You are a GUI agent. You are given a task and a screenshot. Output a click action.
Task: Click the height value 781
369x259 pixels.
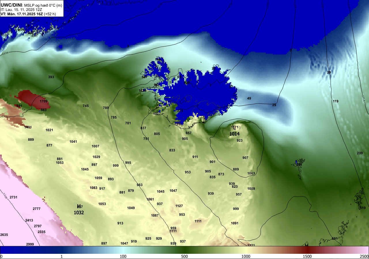tap(128, 123)
